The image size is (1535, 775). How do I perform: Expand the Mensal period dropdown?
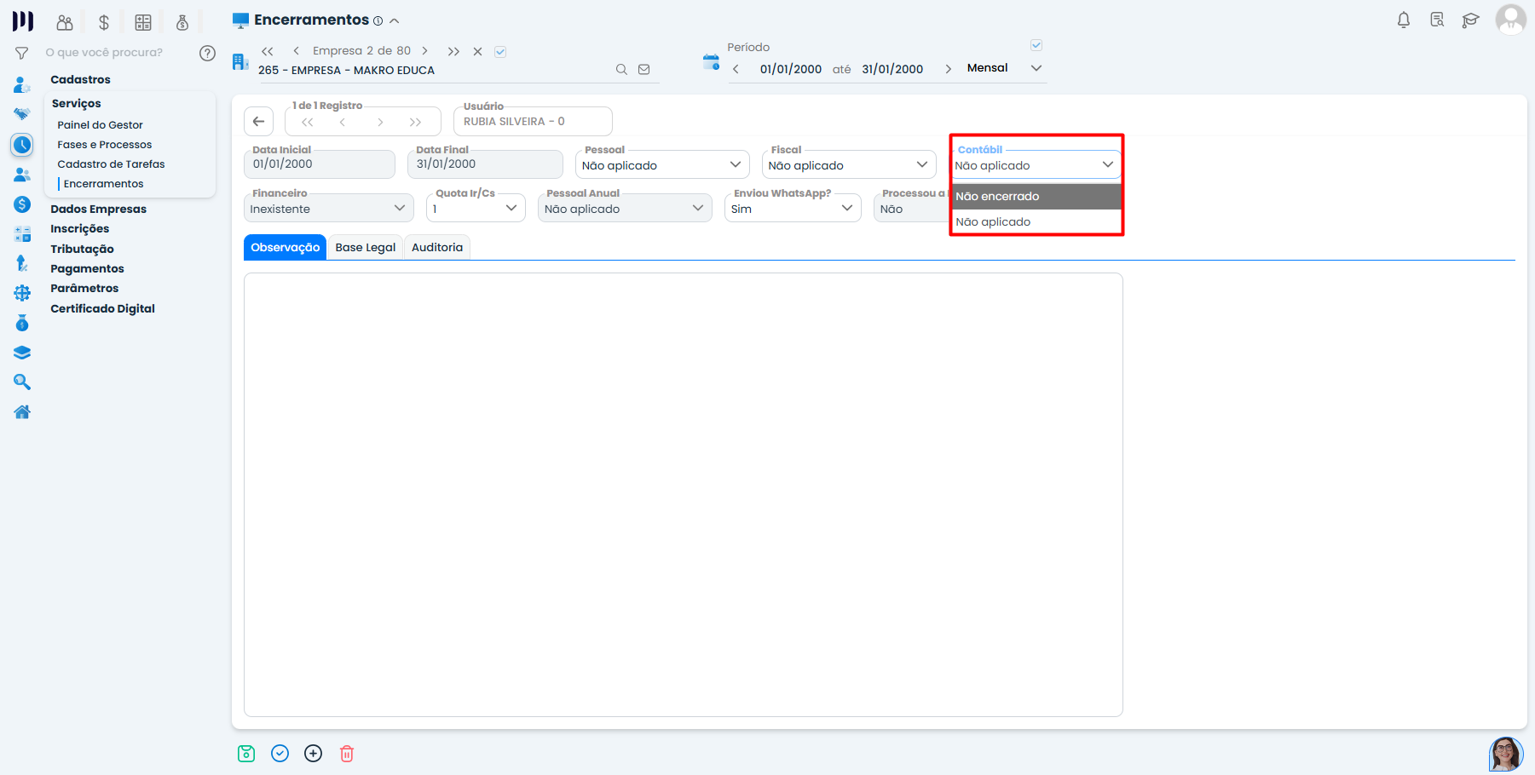[1036, 68]
